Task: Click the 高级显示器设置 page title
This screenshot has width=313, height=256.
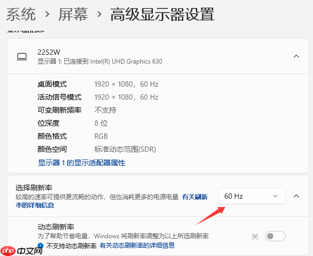Action: click(162, 15)
